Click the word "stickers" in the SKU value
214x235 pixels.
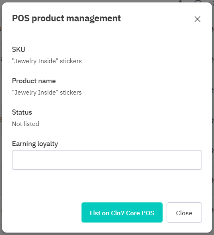pos(71,61)
